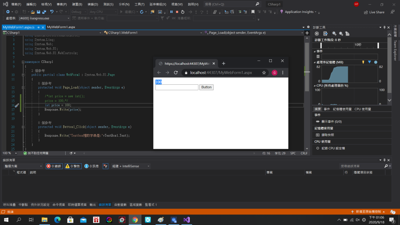Open the CSharp1.WebForm1 class dropdown
This screenshot has width=400, height=225.
click(153, 33)
